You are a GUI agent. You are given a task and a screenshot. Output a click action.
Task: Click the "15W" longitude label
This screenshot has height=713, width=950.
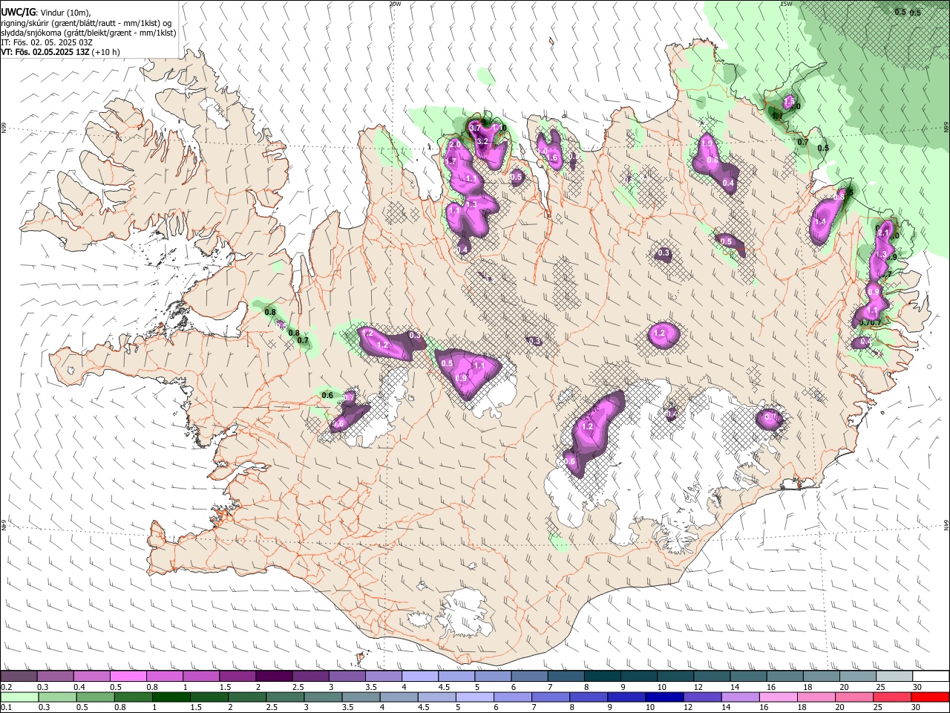786,3
